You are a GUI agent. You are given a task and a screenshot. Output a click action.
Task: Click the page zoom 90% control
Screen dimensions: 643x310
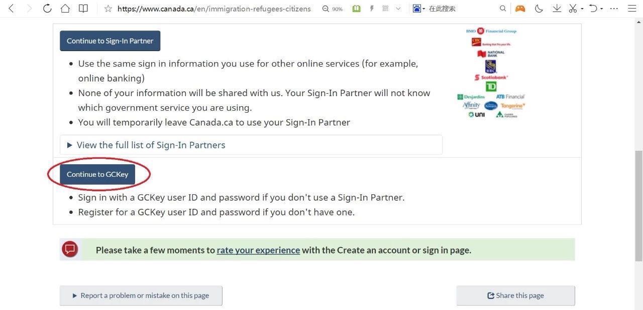click(x=333, y=9)
